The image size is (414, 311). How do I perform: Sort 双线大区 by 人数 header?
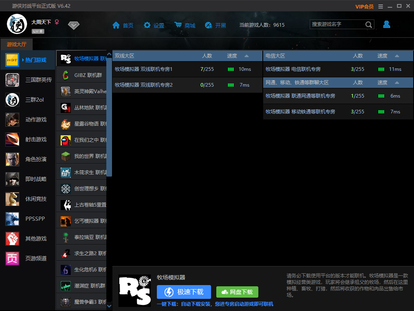(x=207, y=56)
